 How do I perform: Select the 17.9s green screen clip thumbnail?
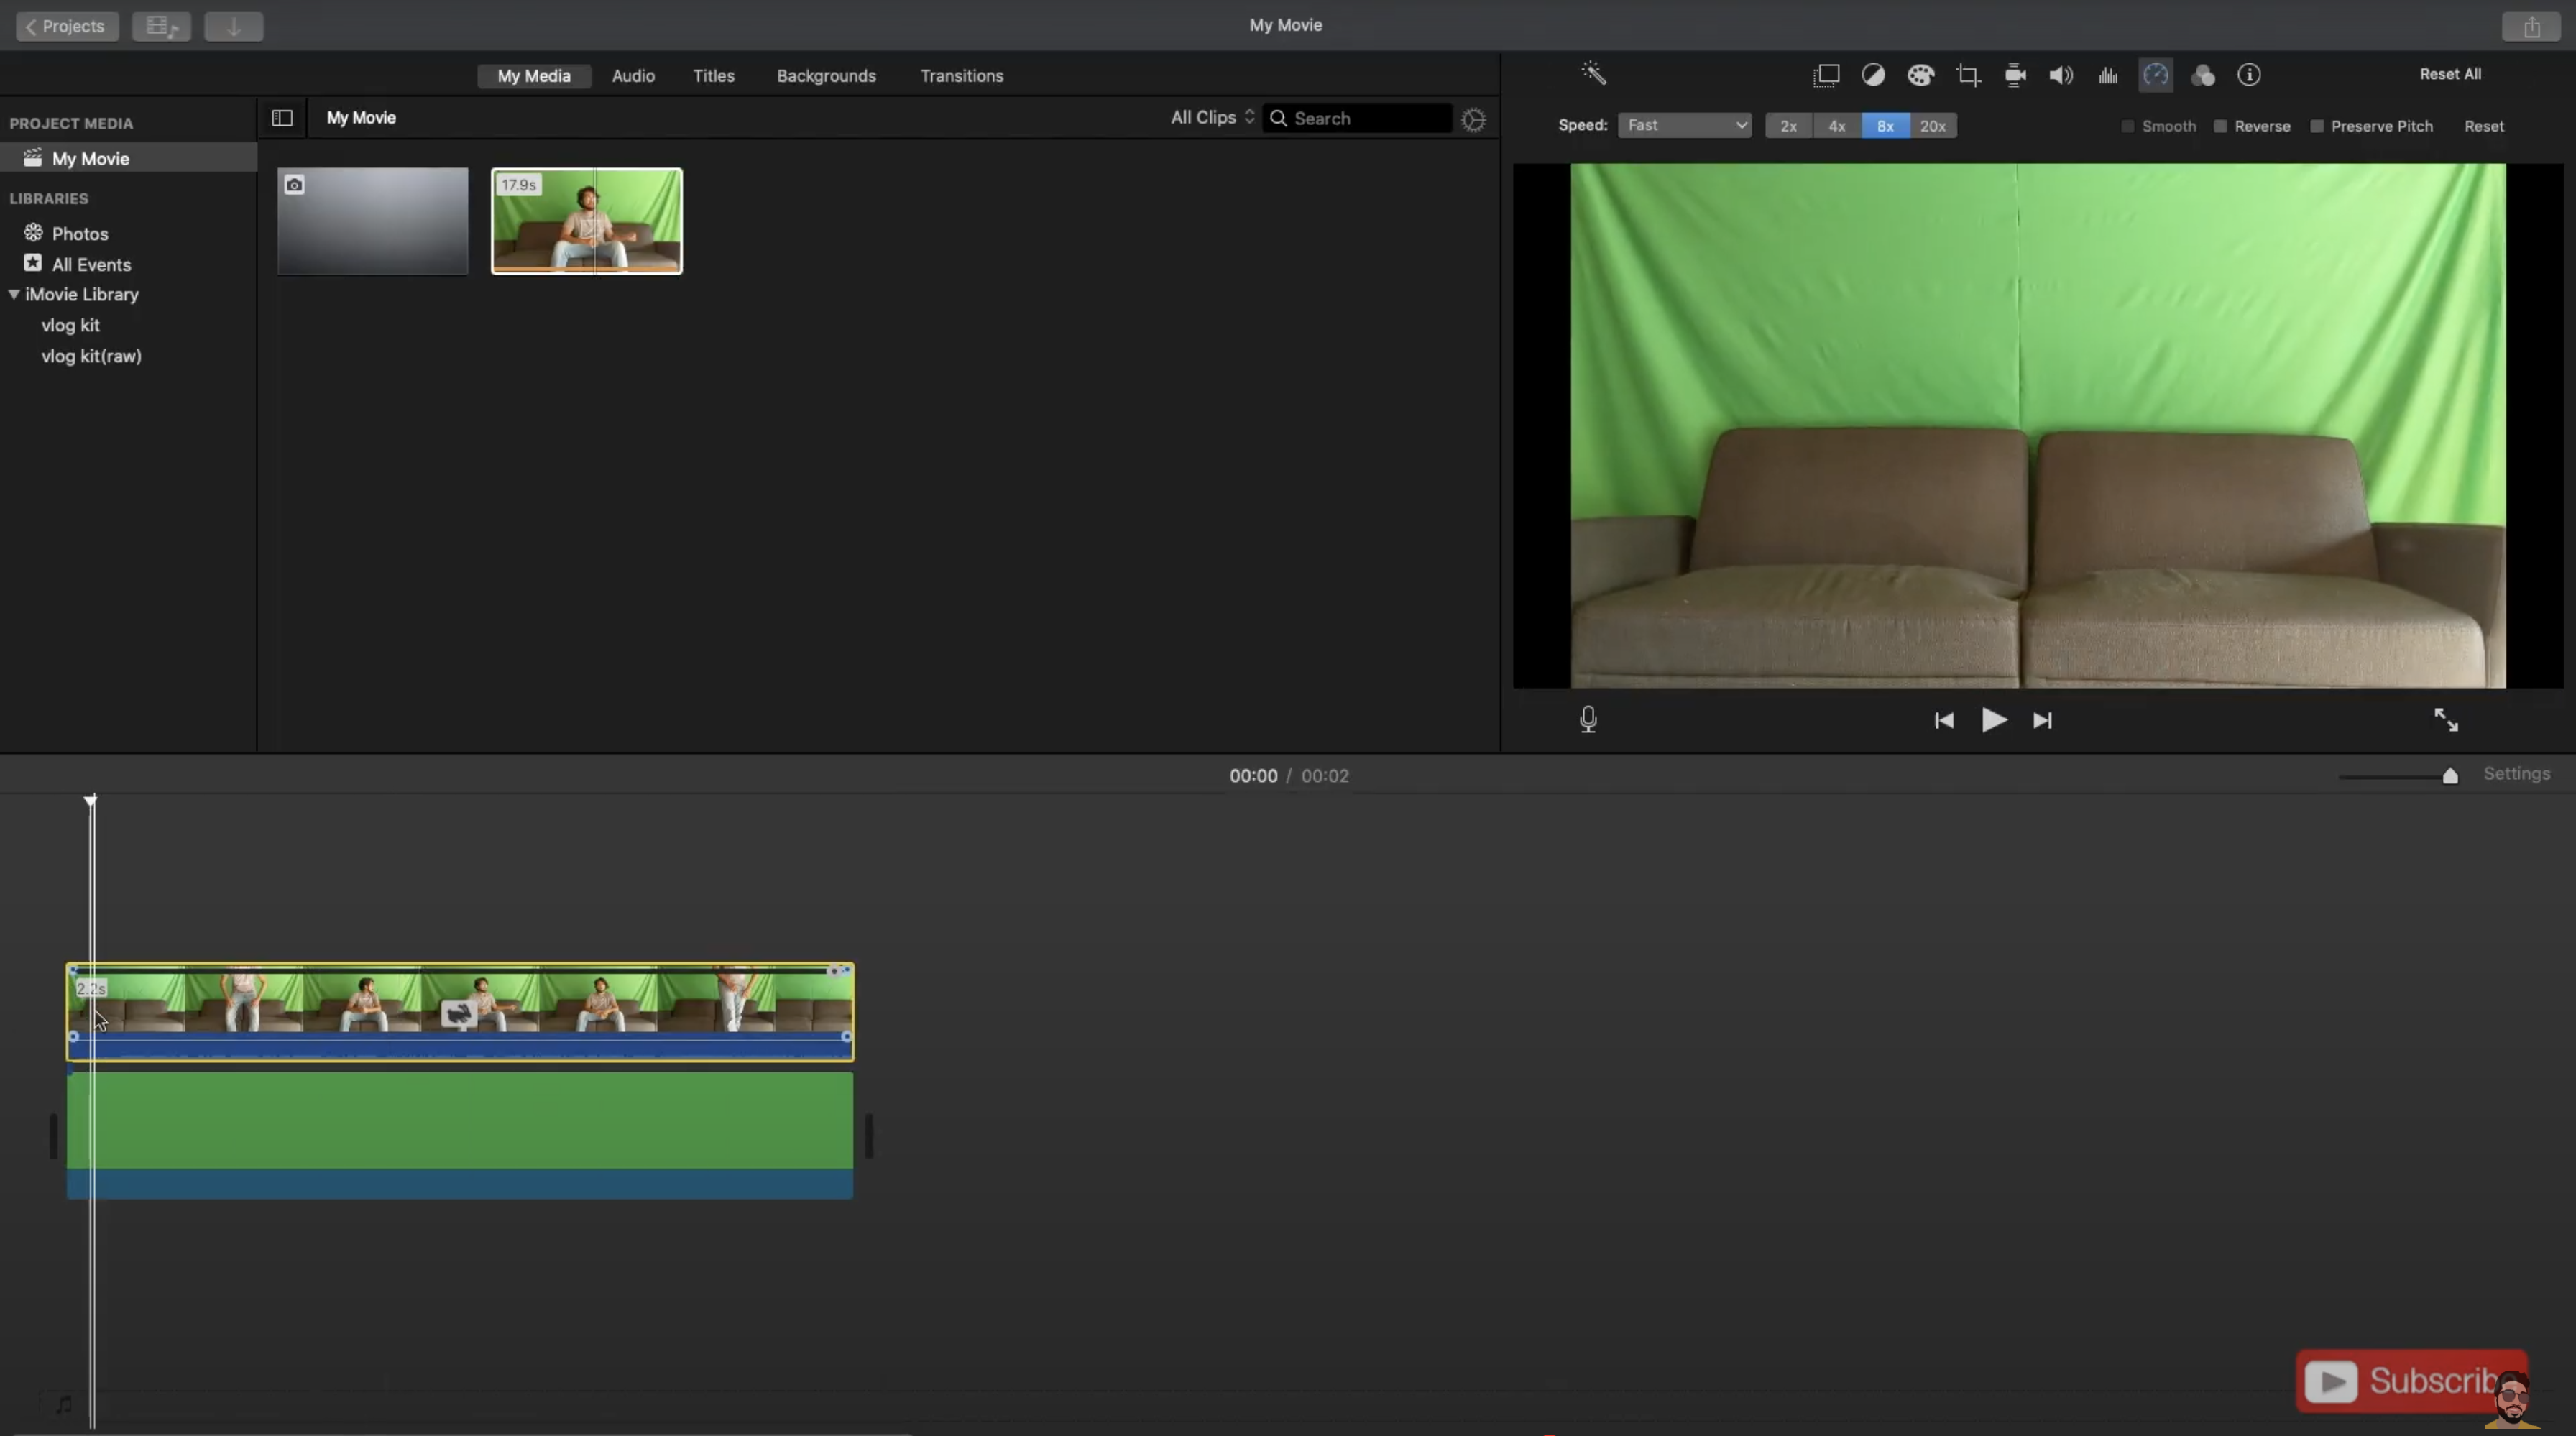(x=585, y=221)
